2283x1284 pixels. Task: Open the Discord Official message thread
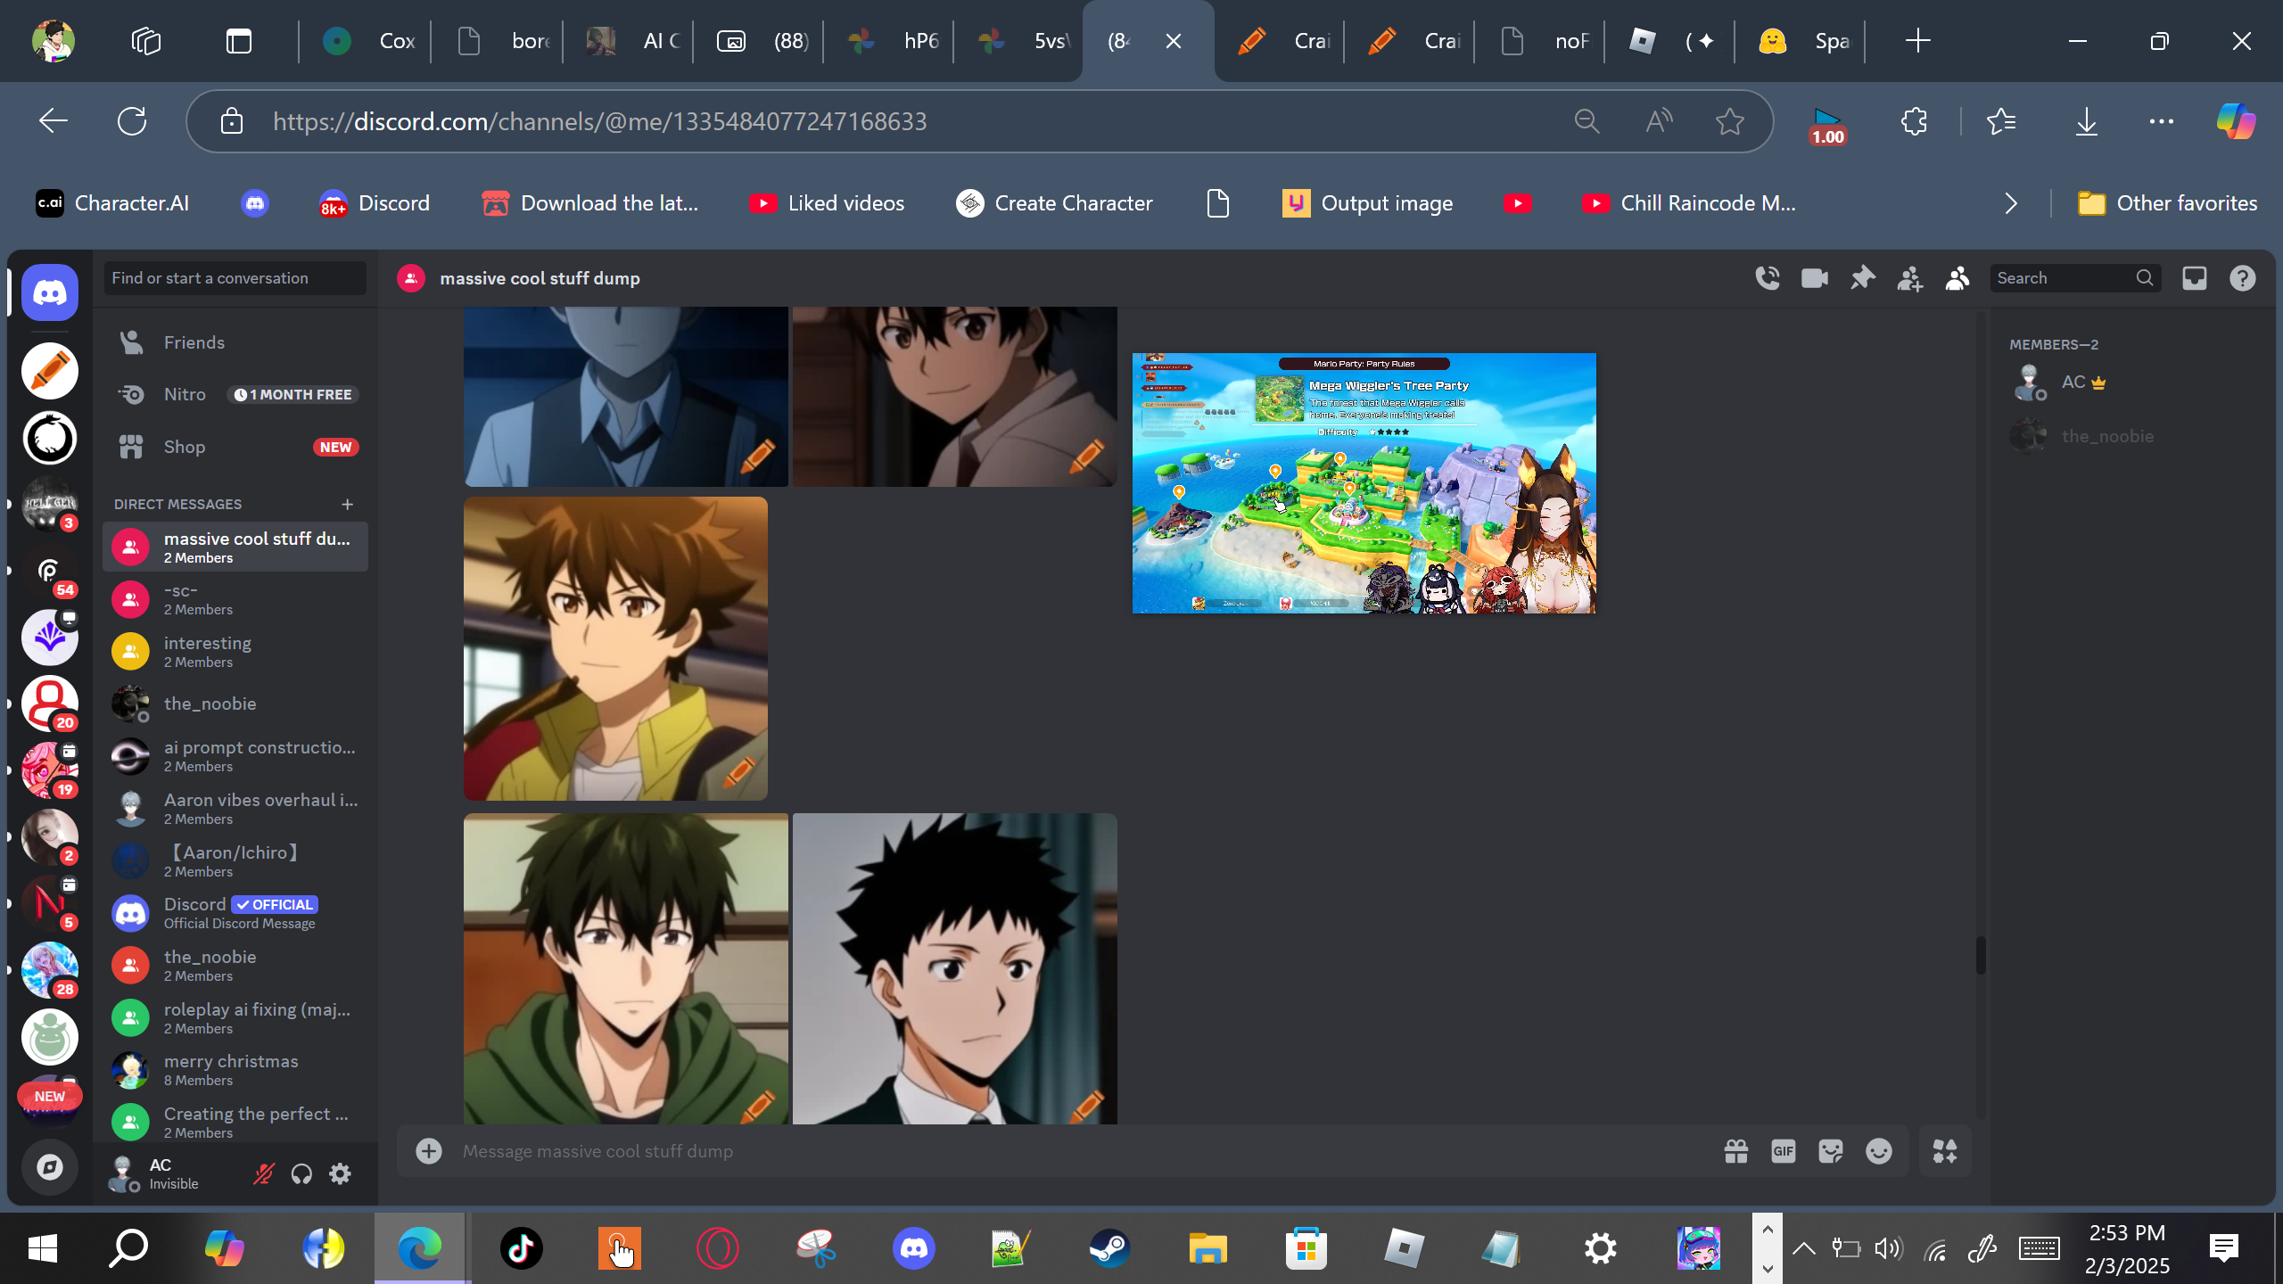click(x=235, y=913)
